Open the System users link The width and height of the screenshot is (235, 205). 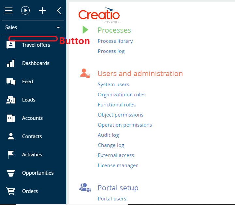tap(113, 85)
